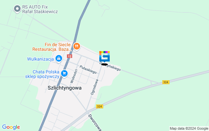Image resolution: width=209 pixels, height=131 pixels.
Task: Open Fin de Siecle Restauracja text label
Action: 52,47
